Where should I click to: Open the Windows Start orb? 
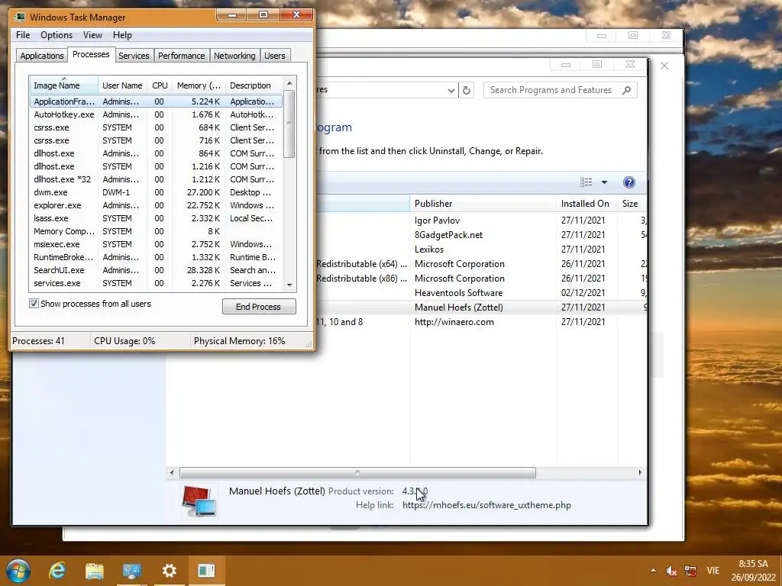tap(18, 571)
